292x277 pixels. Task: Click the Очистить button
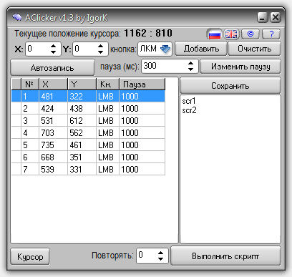pos(254,49)
